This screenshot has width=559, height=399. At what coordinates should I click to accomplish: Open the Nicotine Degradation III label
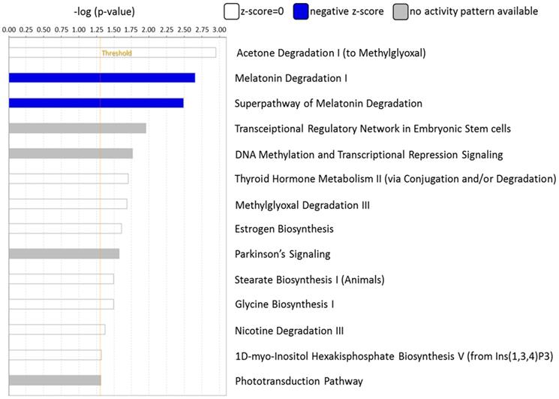pos(290,330)
